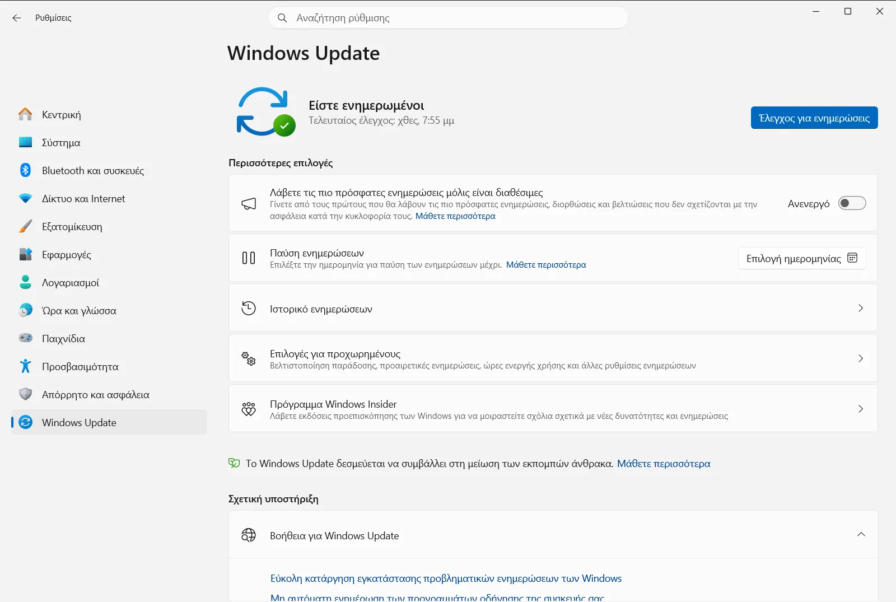The image size is (896, 602).
Task: Open Ιστορικό ενημερώσεων via its chevron
Action: (x=861, y=308)
